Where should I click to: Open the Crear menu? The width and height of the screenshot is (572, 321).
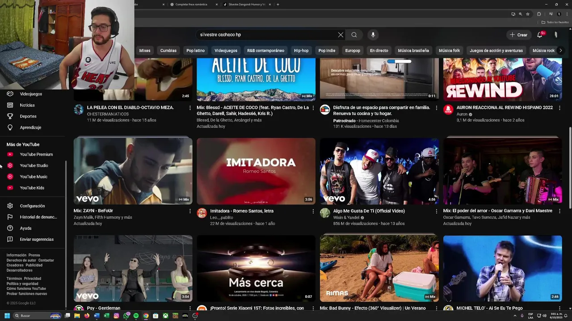pyautogui.click(x=518, y=35)
